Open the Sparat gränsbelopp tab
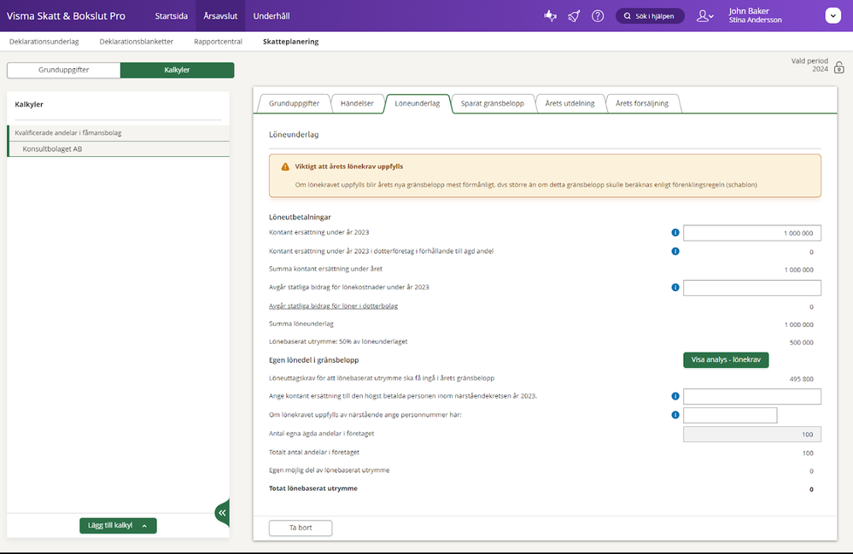Screen dimensions: 853x554 [492, 103]
